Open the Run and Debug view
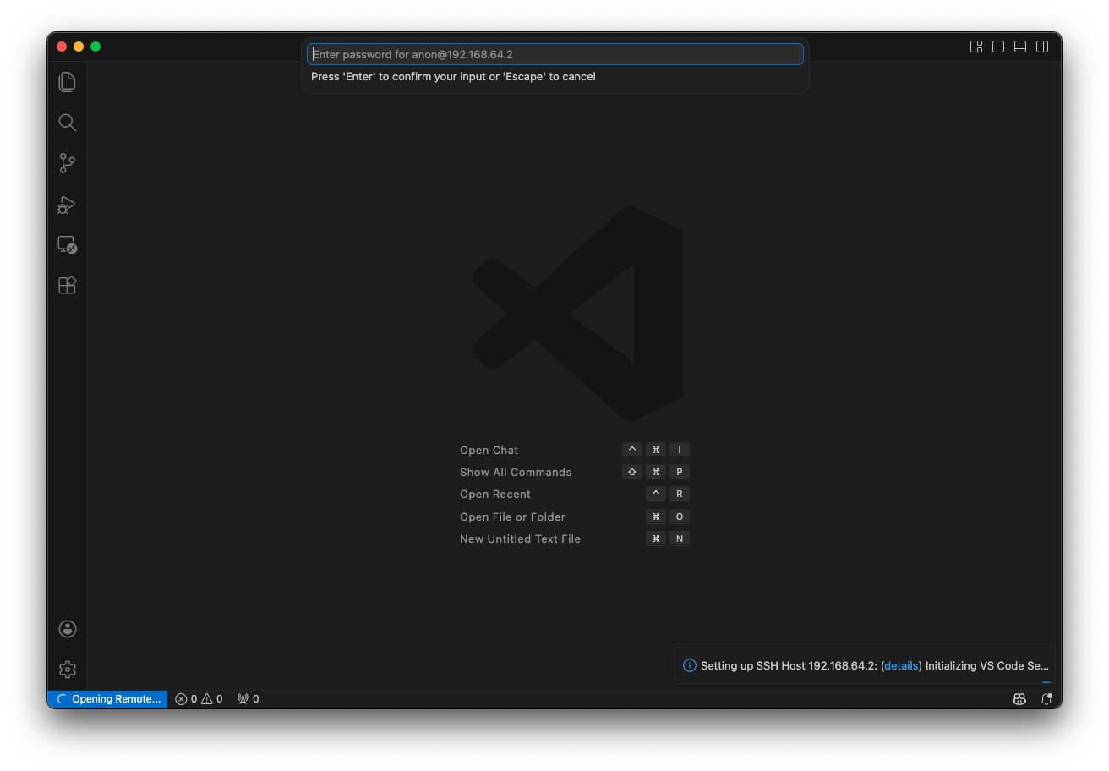 click(68, 205)
